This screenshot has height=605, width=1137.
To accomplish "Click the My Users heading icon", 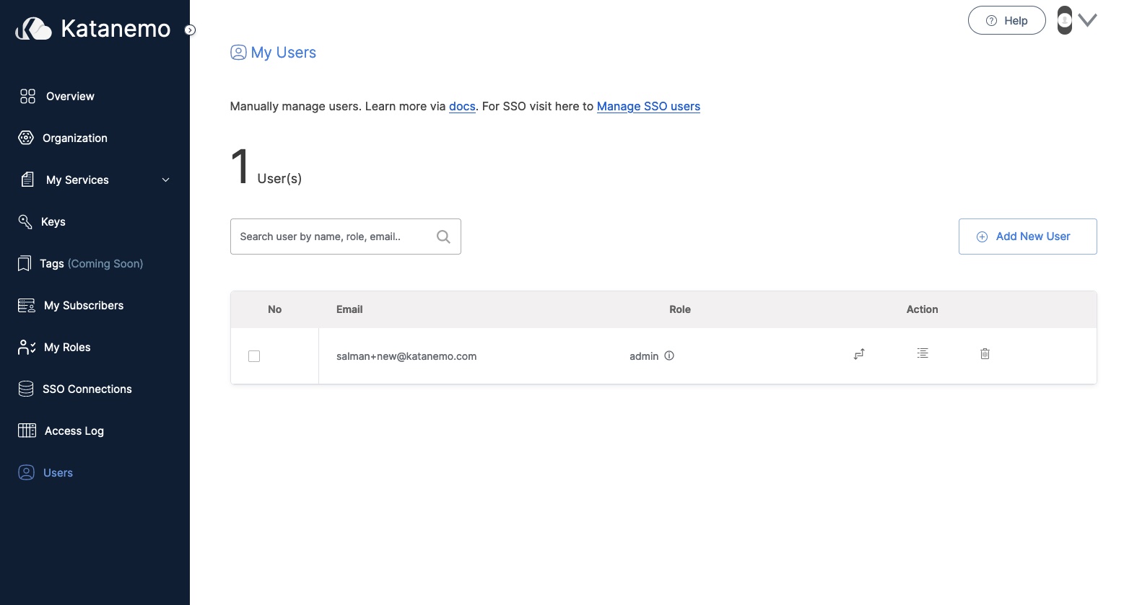I will pyautogui.click(x=238, y=53).
